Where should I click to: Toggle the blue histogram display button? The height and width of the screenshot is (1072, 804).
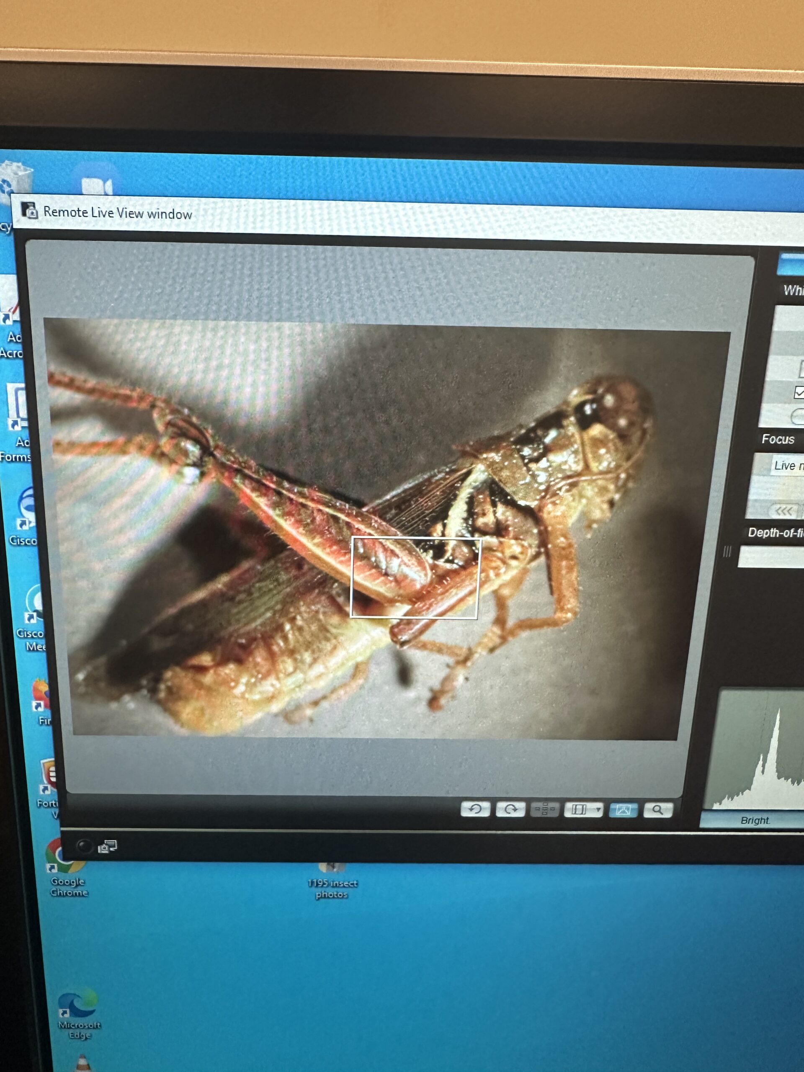pos(623,810)
